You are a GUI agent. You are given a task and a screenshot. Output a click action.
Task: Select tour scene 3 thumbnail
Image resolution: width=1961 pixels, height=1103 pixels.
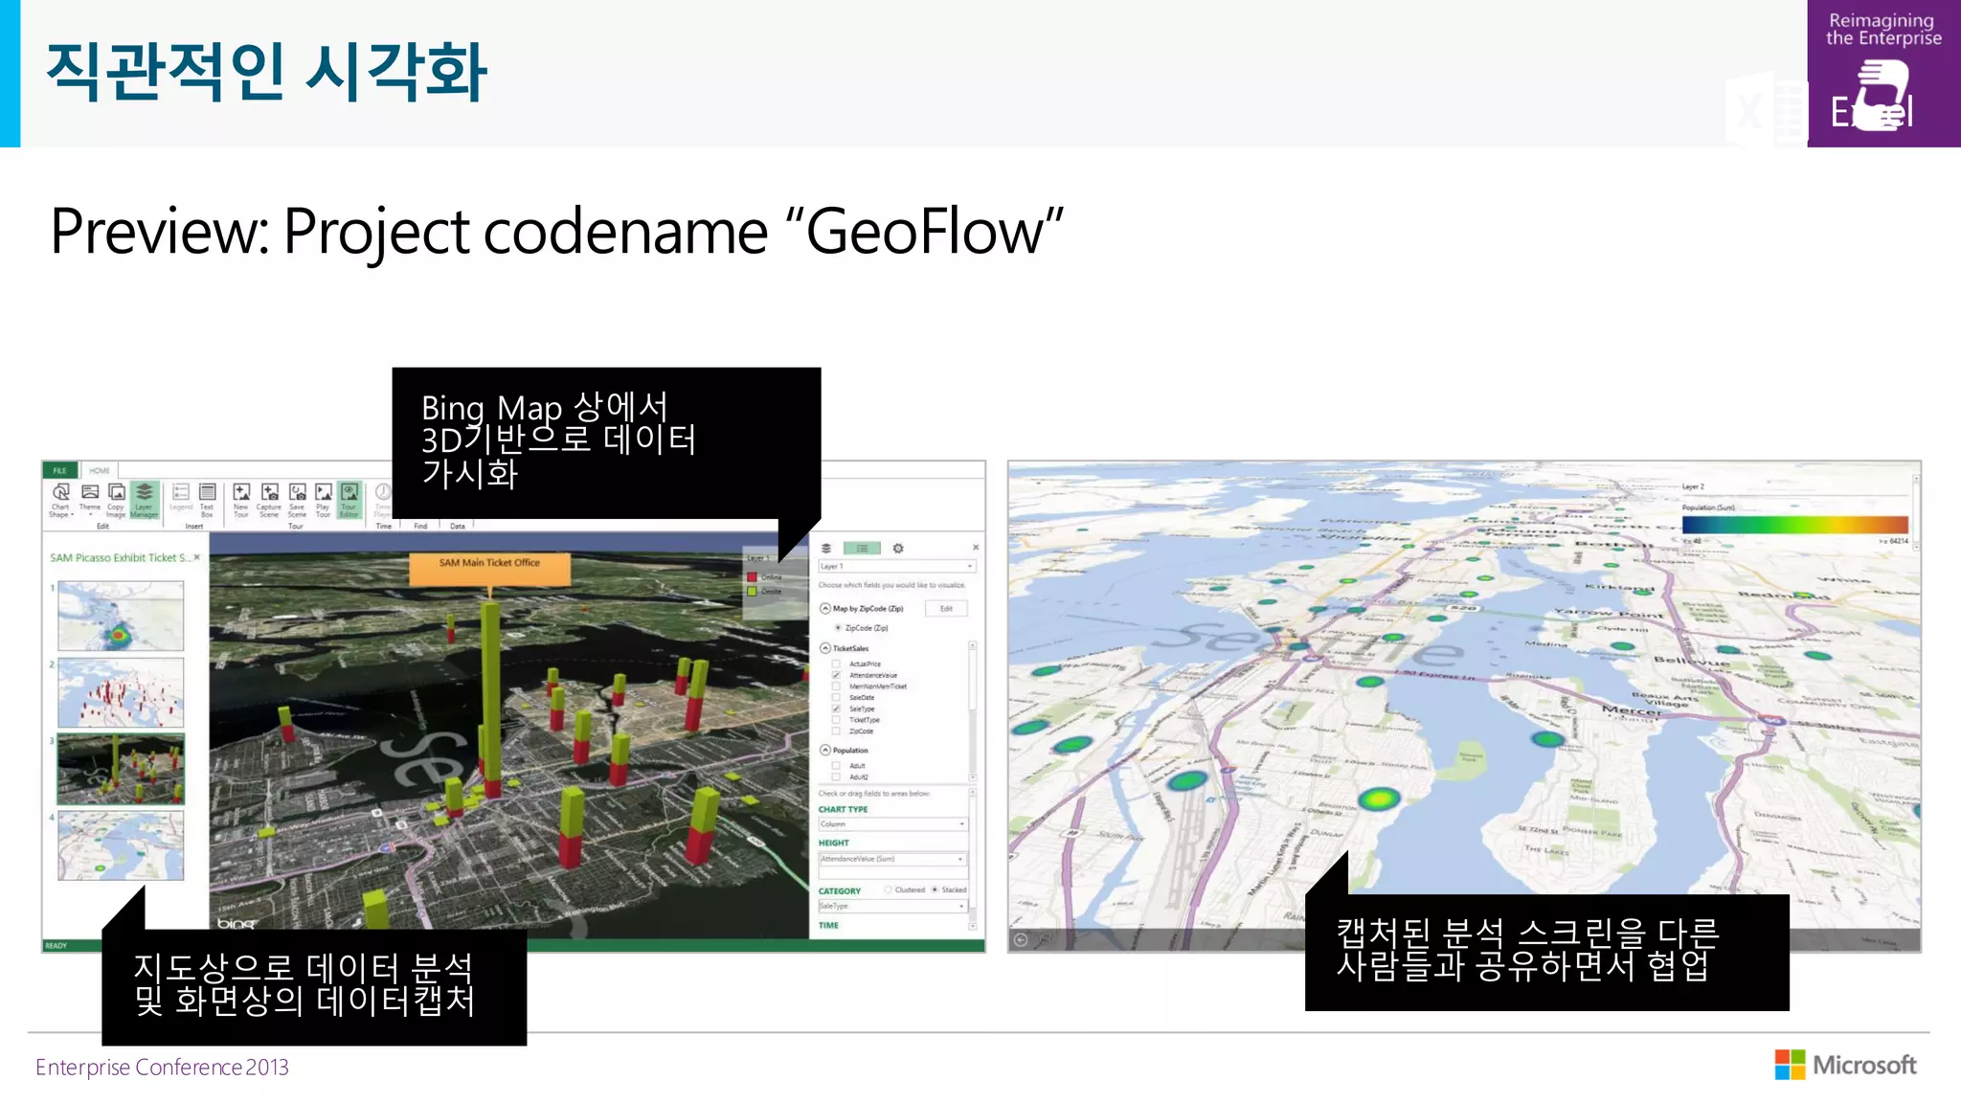[x=121, y=769]
